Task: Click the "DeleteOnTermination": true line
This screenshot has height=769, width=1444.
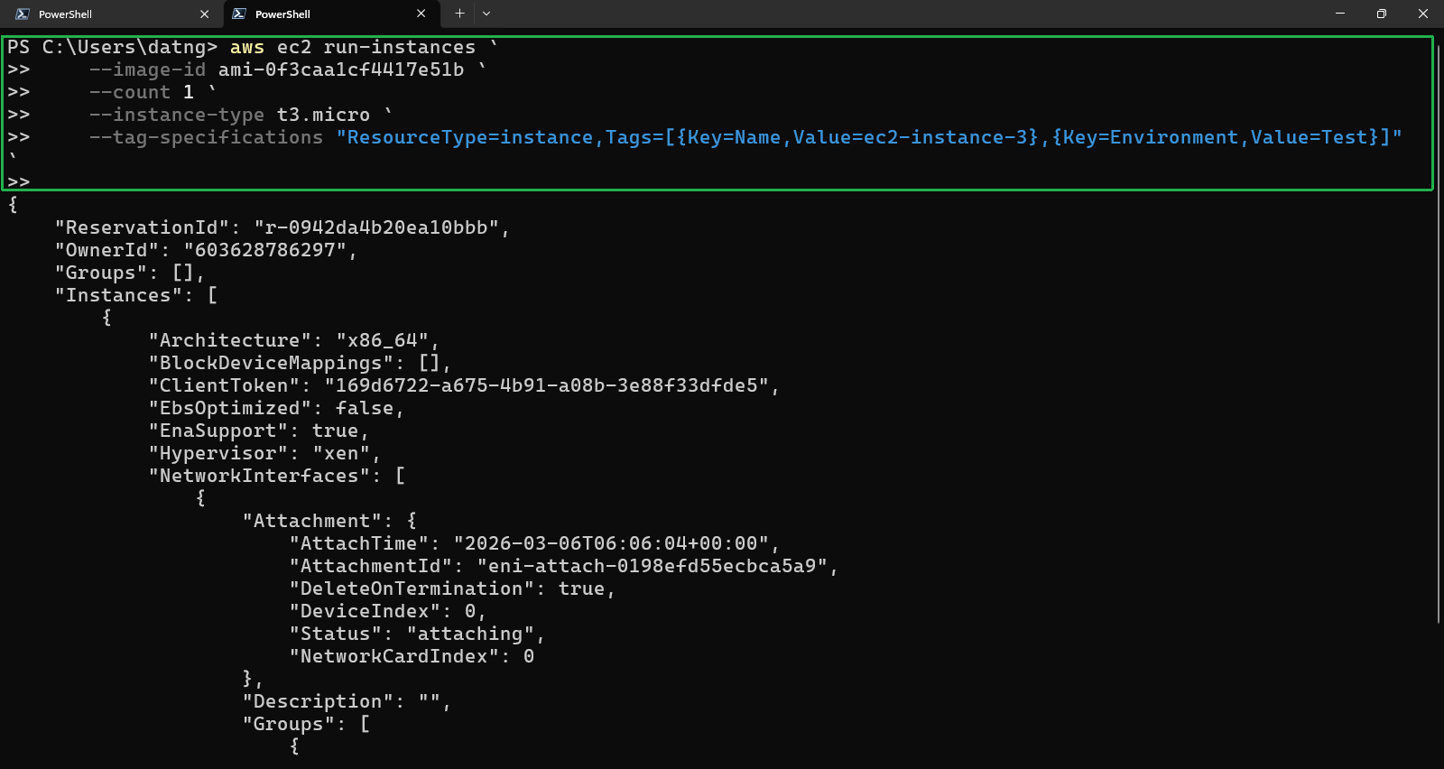Action: (x=452, y=588)
